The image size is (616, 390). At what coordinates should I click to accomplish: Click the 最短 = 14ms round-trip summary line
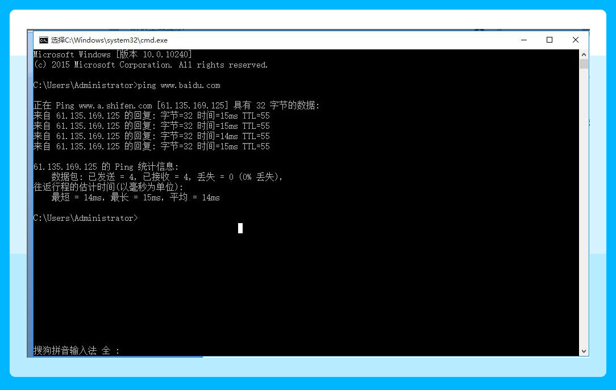coord(135,198)
